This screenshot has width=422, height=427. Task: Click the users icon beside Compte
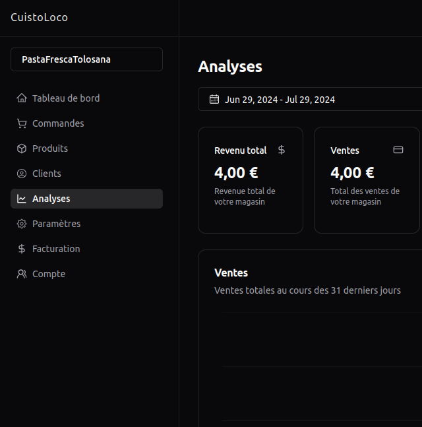coord(22,274)
